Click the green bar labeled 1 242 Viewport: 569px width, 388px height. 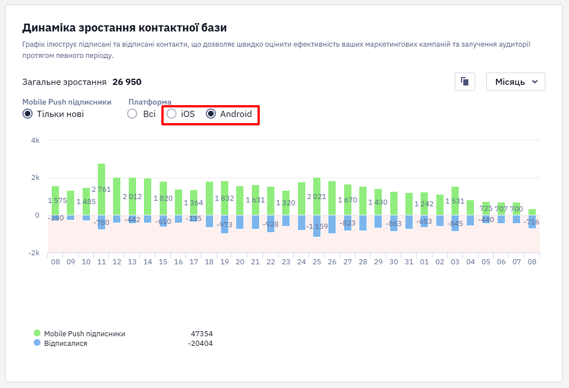click(x=424, y=204)
